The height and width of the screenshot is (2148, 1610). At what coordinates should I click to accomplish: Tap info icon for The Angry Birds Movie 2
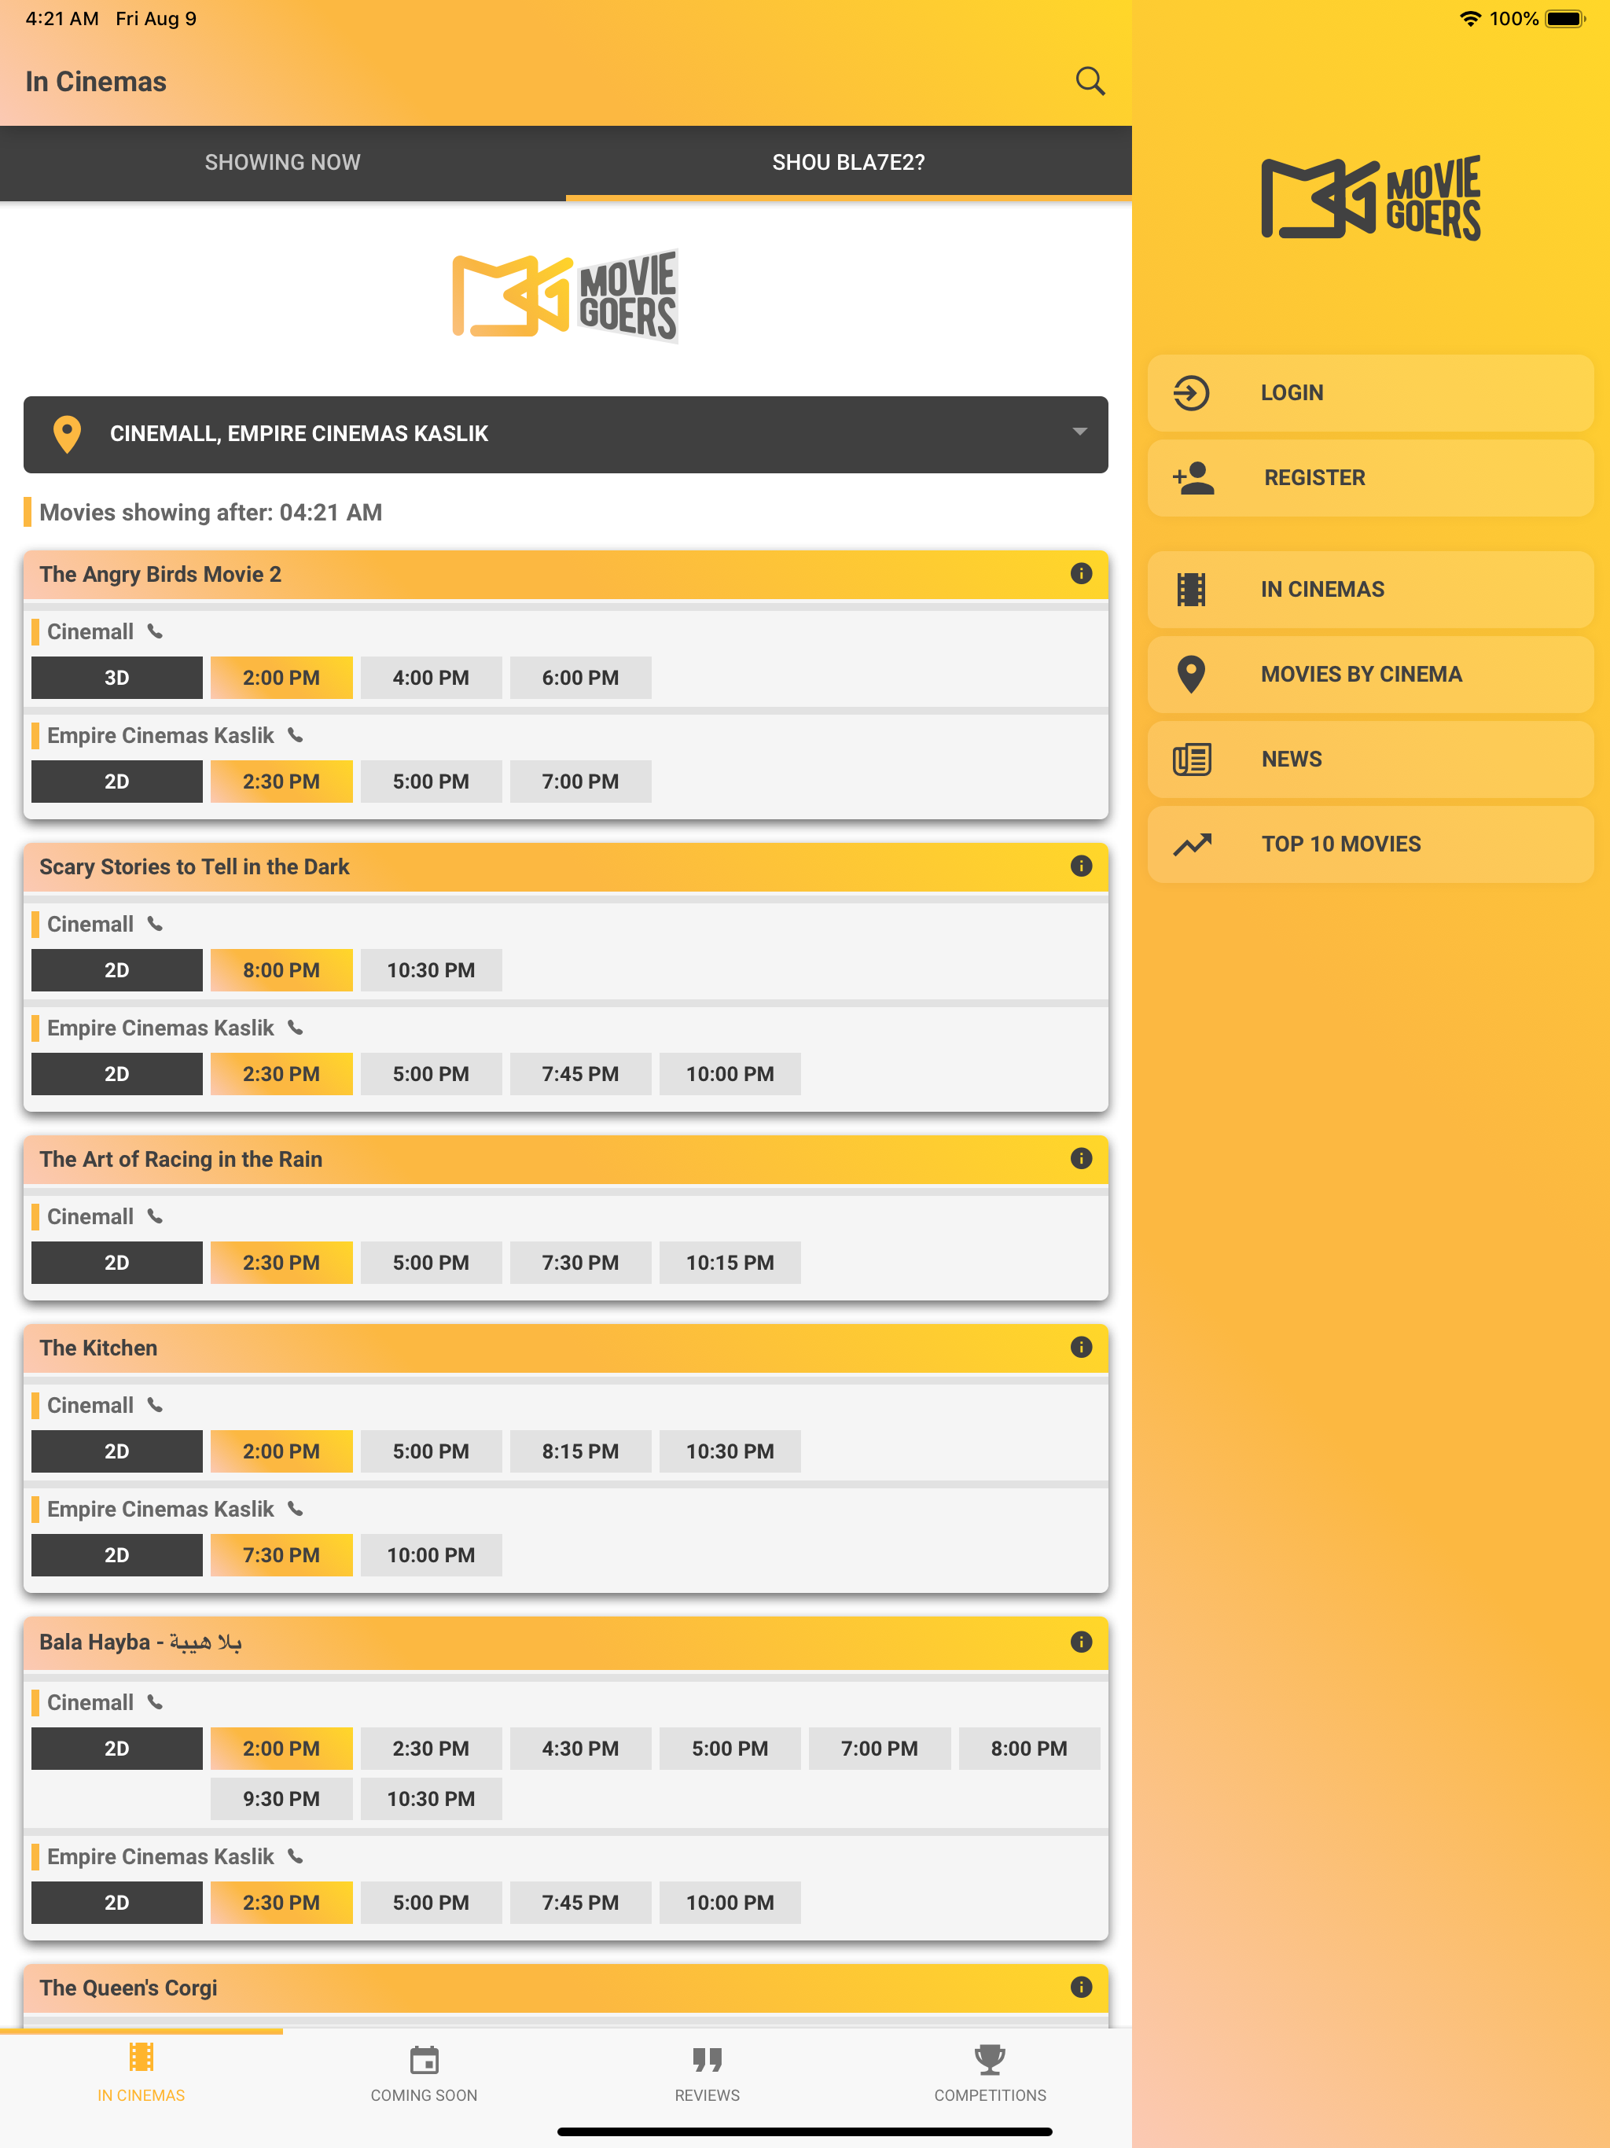1081,574
